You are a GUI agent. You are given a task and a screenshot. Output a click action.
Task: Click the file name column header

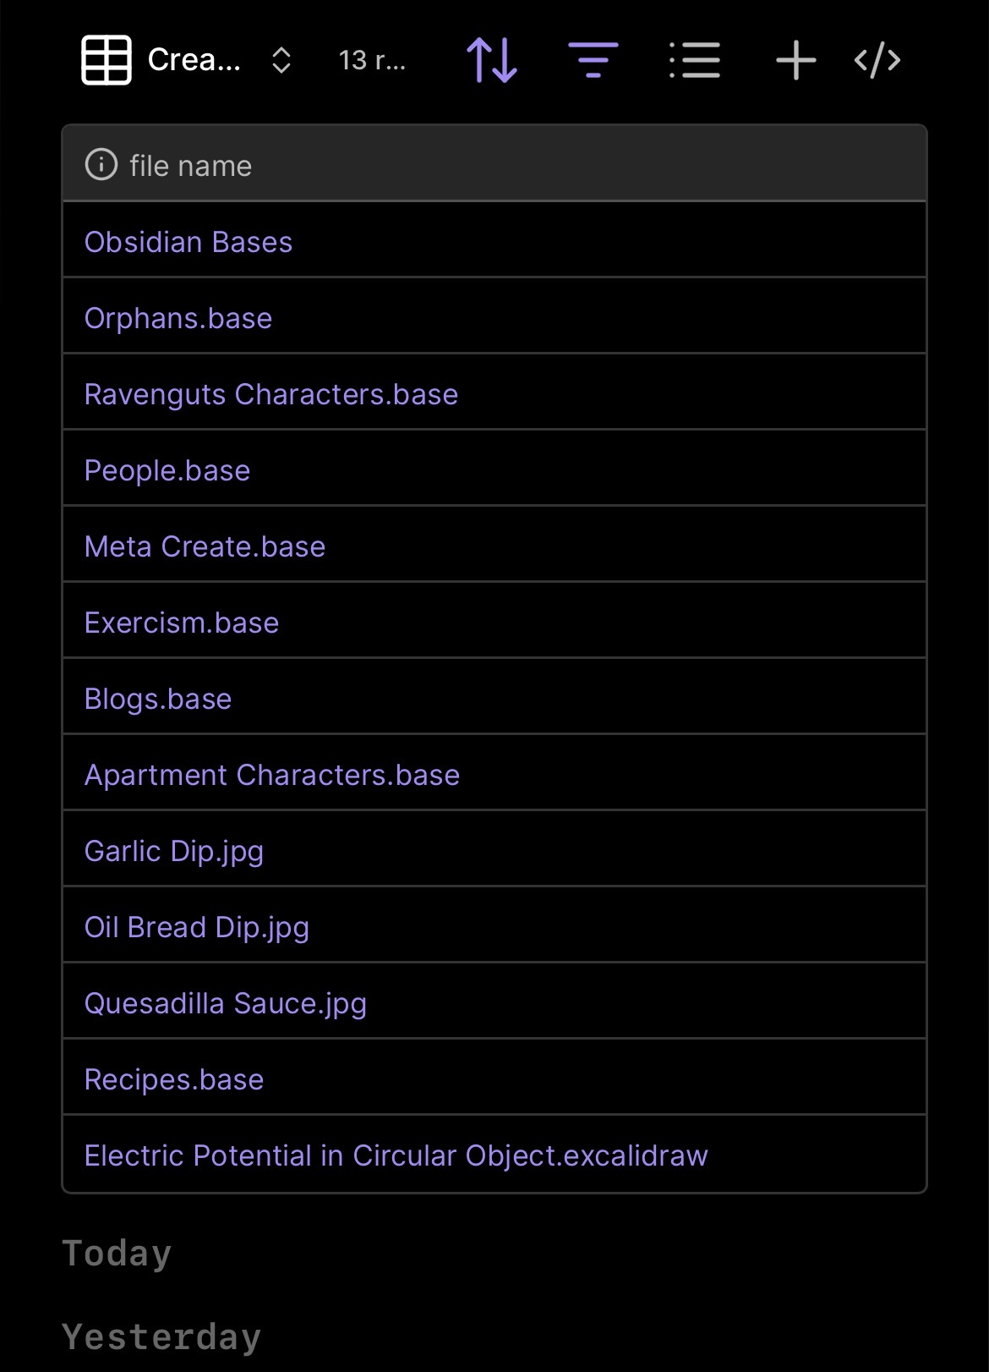click(191, 166)
